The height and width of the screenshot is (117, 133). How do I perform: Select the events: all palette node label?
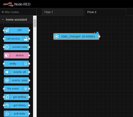coord(20,72)
